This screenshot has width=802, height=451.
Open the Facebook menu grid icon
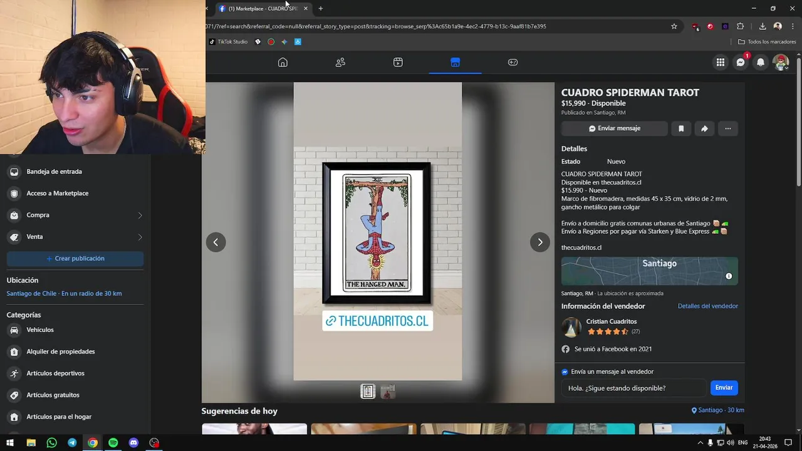click(x=721, y=62)
